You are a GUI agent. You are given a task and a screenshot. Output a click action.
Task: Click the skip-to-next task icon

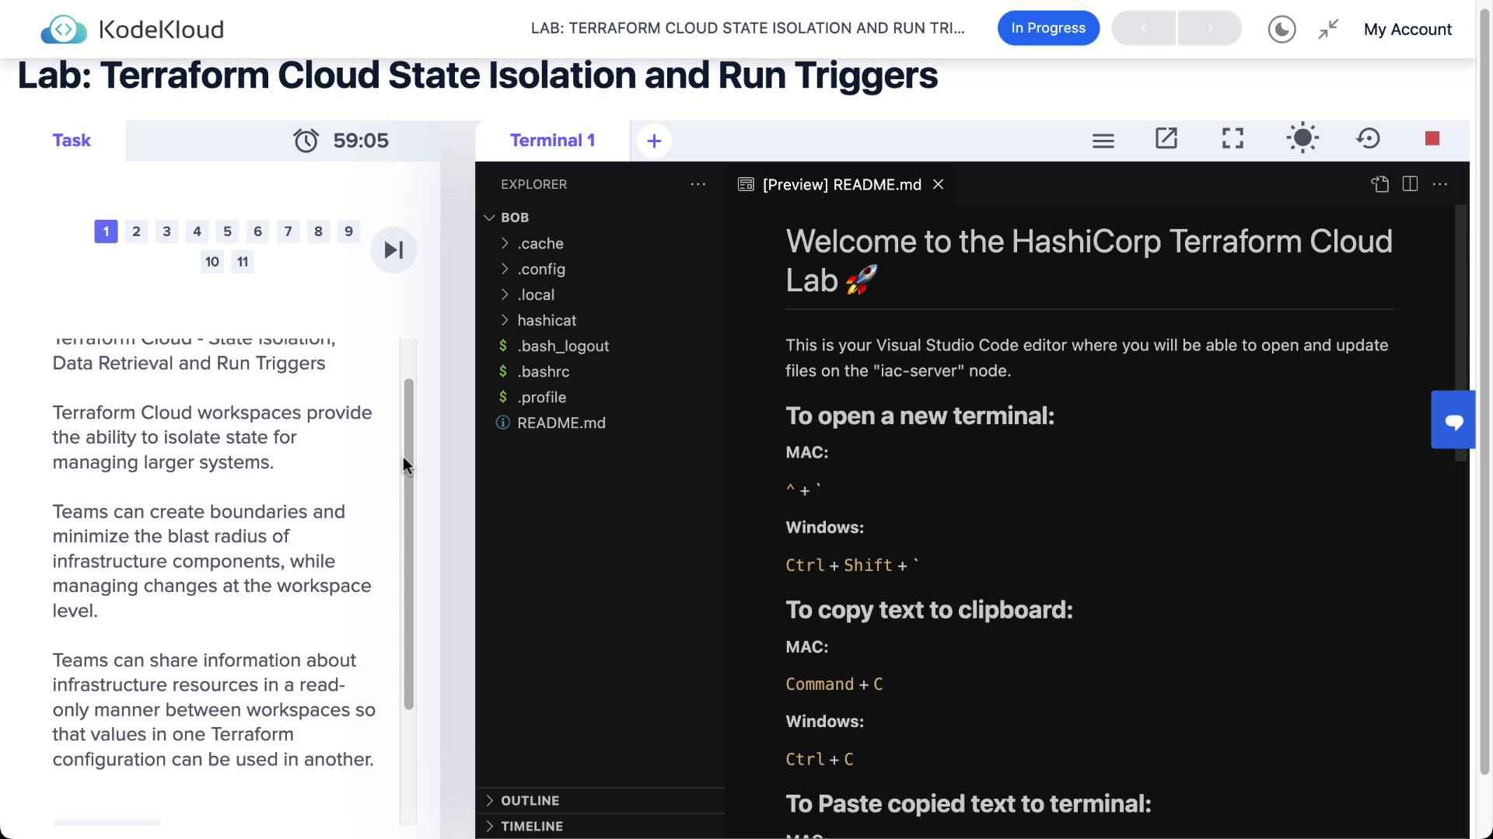click(x=393, y=250)
